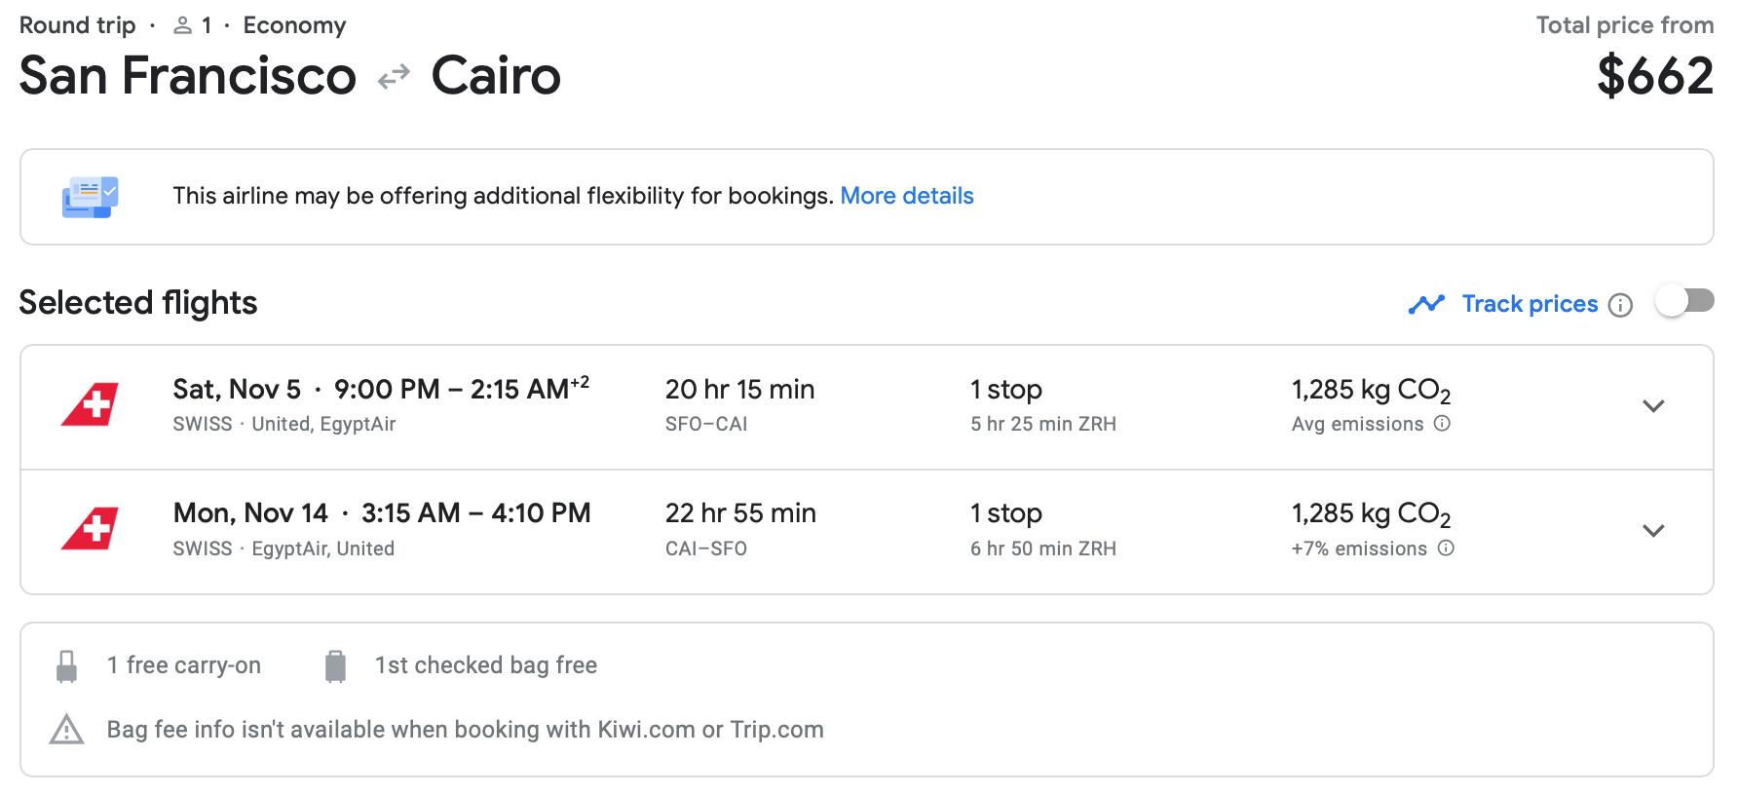
Task: Click the $662 total price
Action: pos(1654,76)
